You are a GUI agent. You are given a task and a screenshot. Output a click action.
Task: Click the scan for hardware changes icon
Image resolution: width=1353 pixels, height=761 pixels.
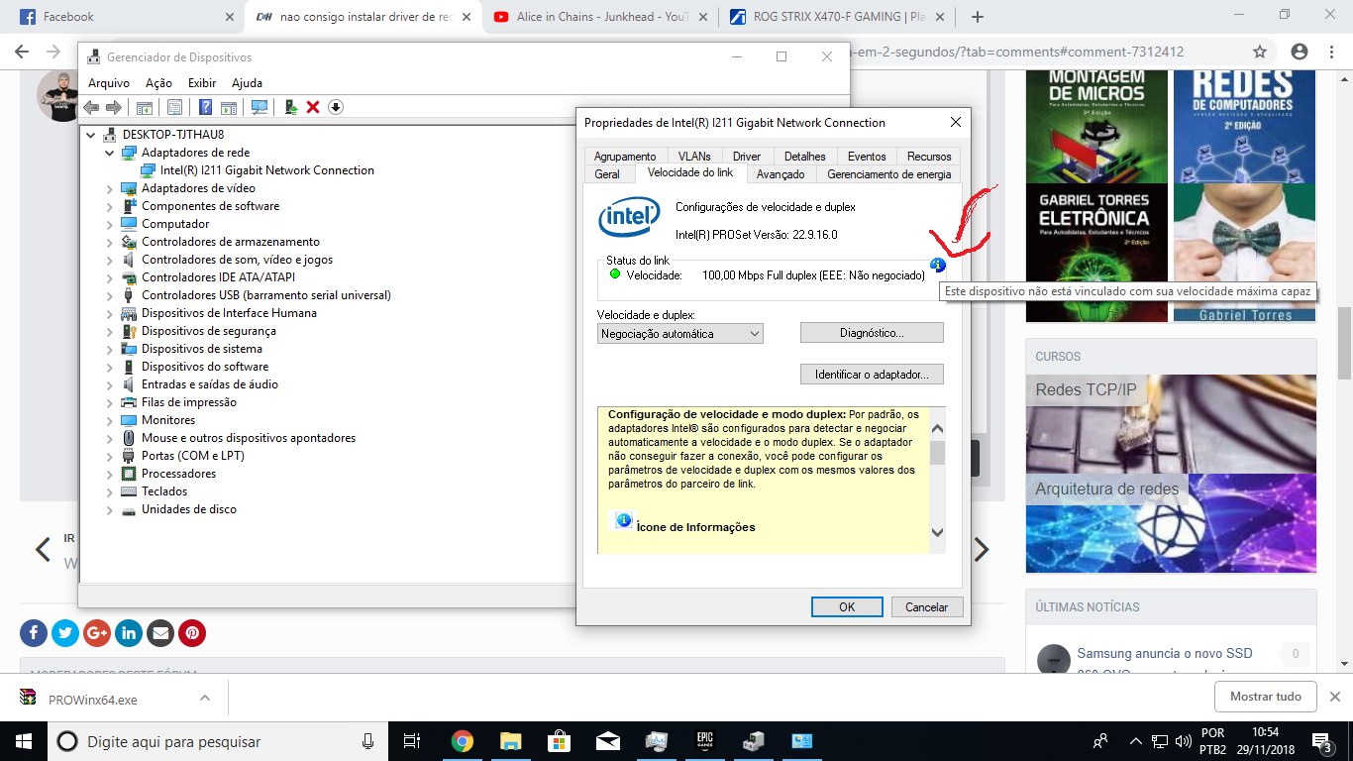pos(260,107)
